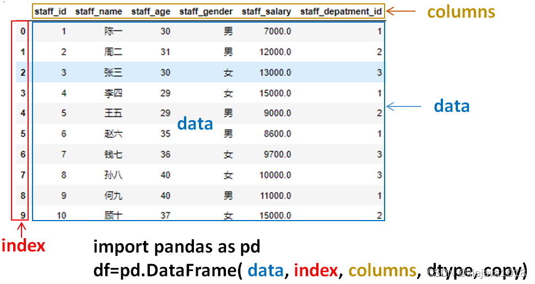Click age 30 in 张三's row
The width and height of the screenshot is (535, 284).
coord(165,72)
